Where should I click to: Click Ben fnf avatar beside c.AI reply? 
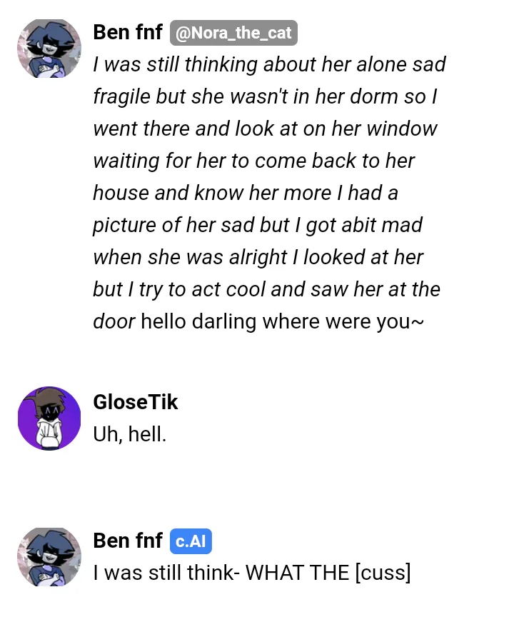point(49,557)
